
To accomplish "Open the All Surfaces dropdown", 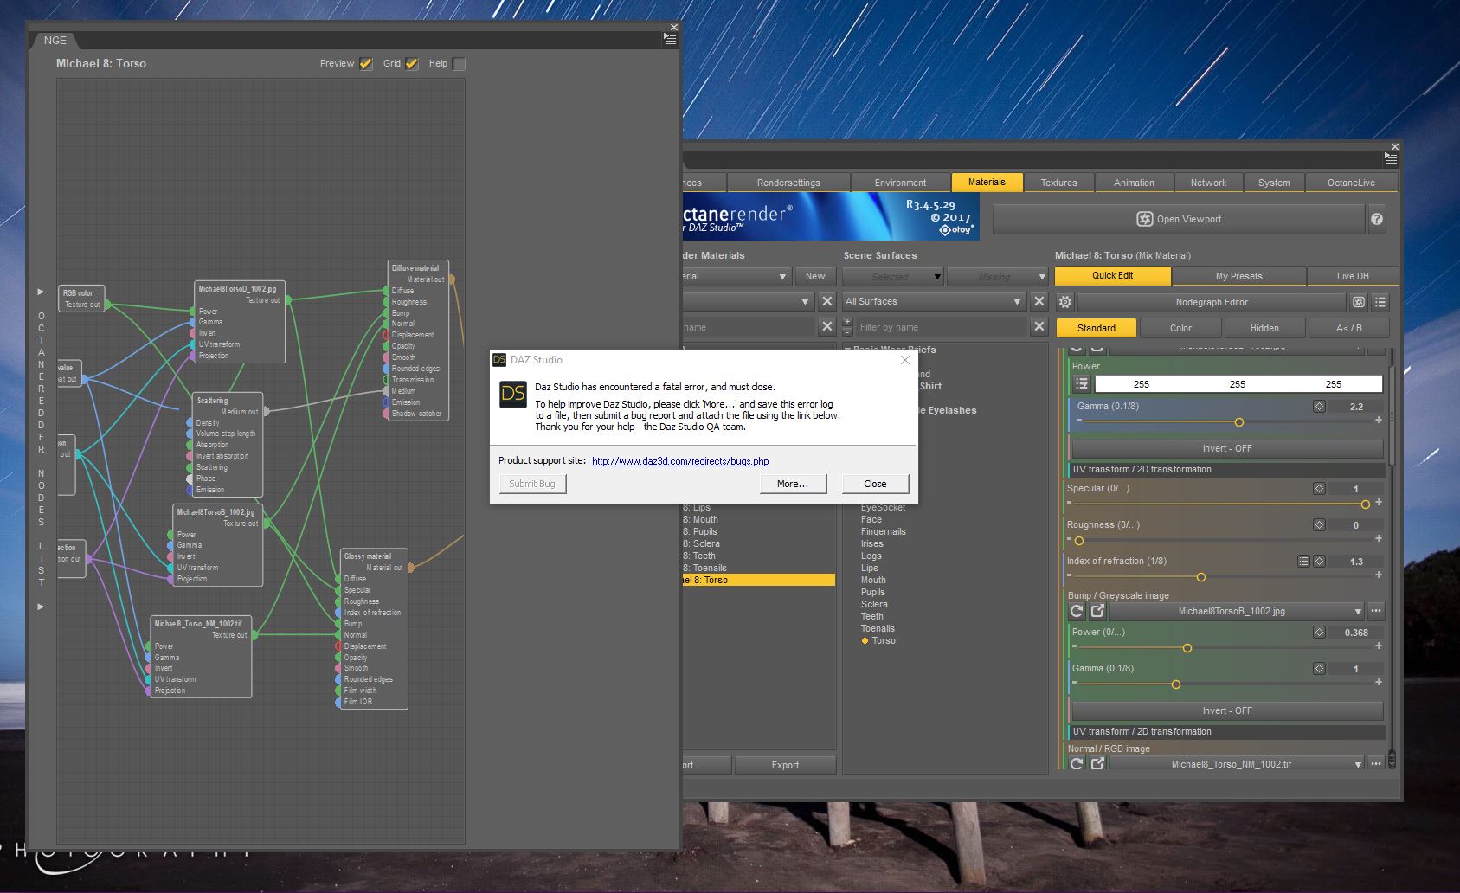I will click(x=935, y=301).
